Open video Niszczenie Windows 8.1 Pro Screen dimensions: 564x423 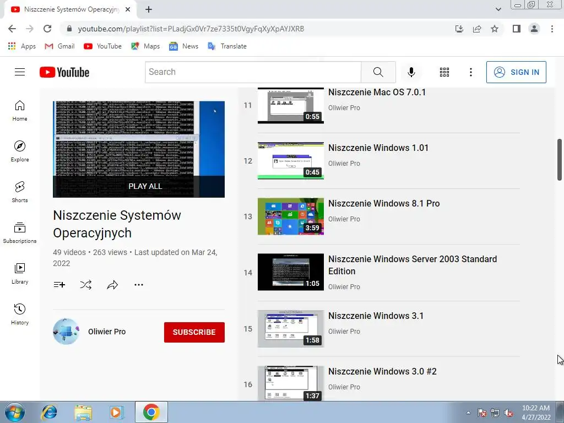tap(384, 204)
